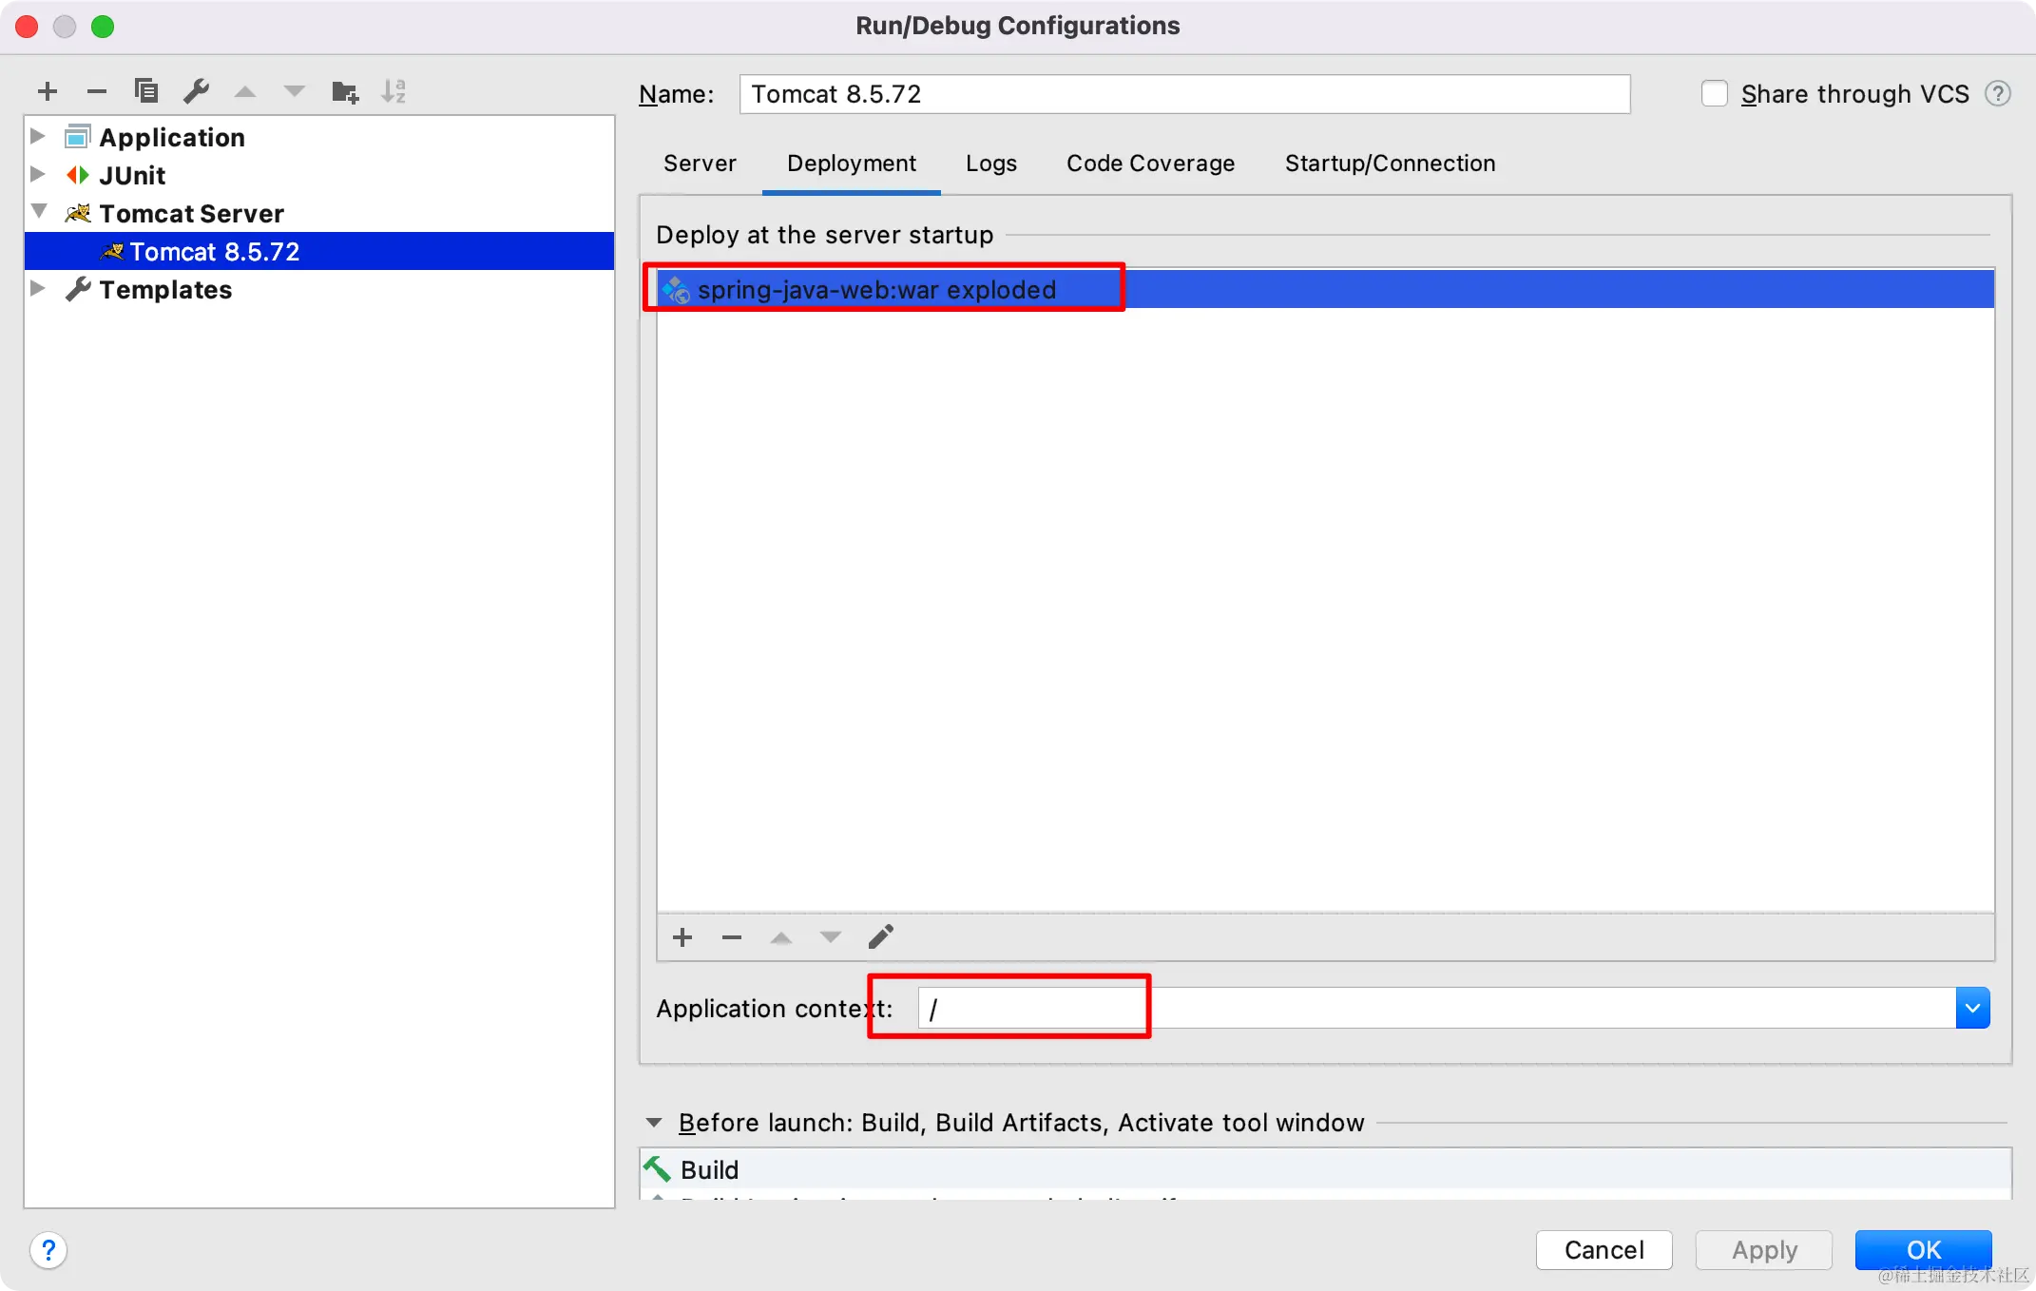Switch to the Server tab
Image resolution: width=2036 pixels, height=1291 pixels.
[x=700, y=164]
